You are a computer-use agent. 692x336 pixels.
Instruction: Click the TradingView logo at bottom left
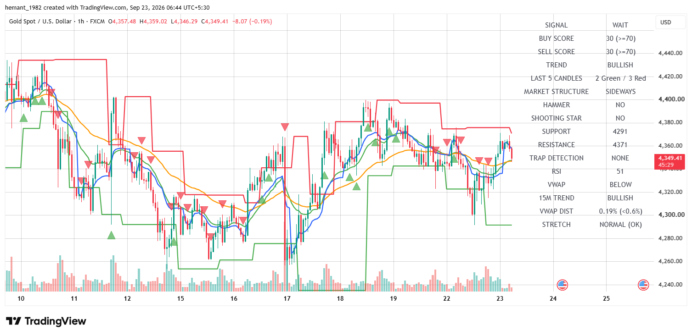[46, 321]
